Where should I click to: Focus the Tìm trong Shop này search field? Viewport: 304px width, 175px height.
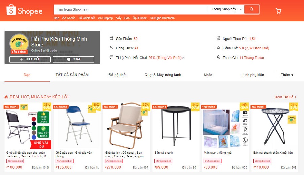pos(131,9)
